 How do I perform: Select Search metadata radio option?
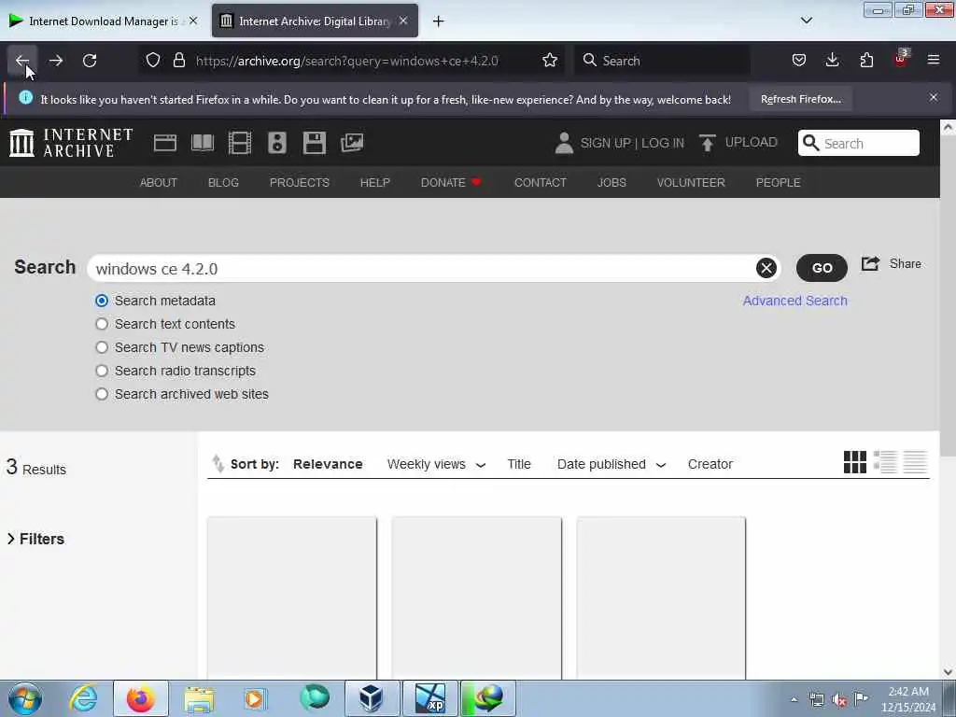click(102, 302)
